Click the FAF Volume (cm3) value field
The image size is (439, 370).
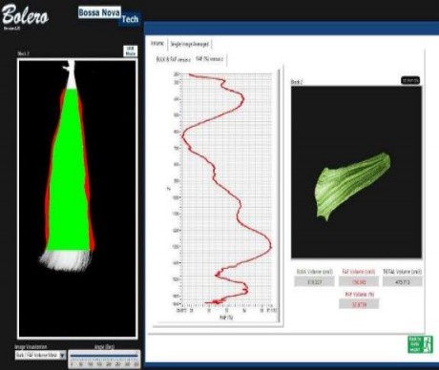[359, 281]
